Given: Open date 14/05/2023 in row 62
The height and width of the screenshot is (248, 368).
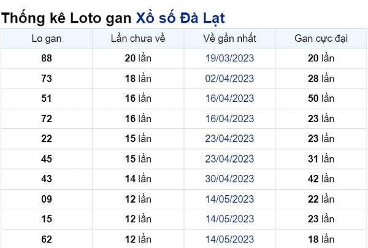Looking at the screenshot, I should click(229, 239).
